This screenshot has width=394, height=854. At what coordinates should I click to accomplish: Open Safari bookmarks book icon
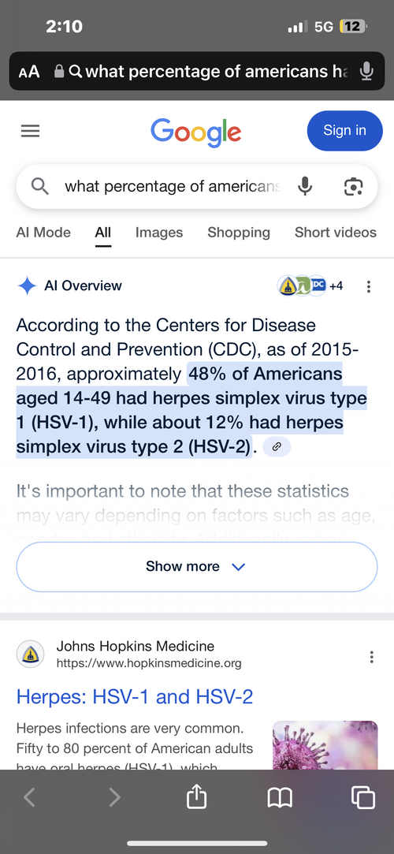click(281, 799)
